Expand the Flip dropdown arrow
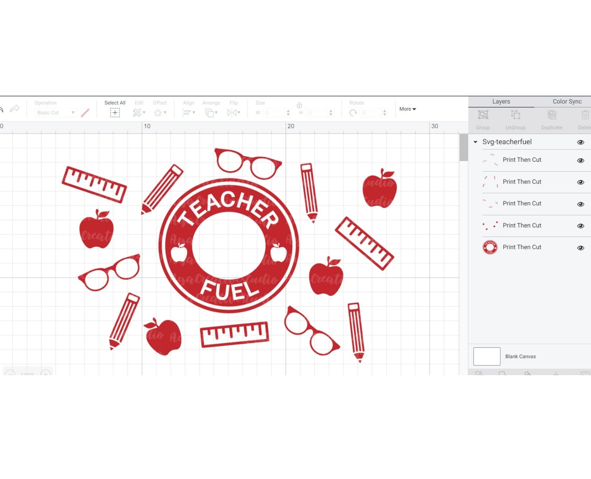Image resolution: width=591 pixels, height=479 pixels. coord(239,112)
